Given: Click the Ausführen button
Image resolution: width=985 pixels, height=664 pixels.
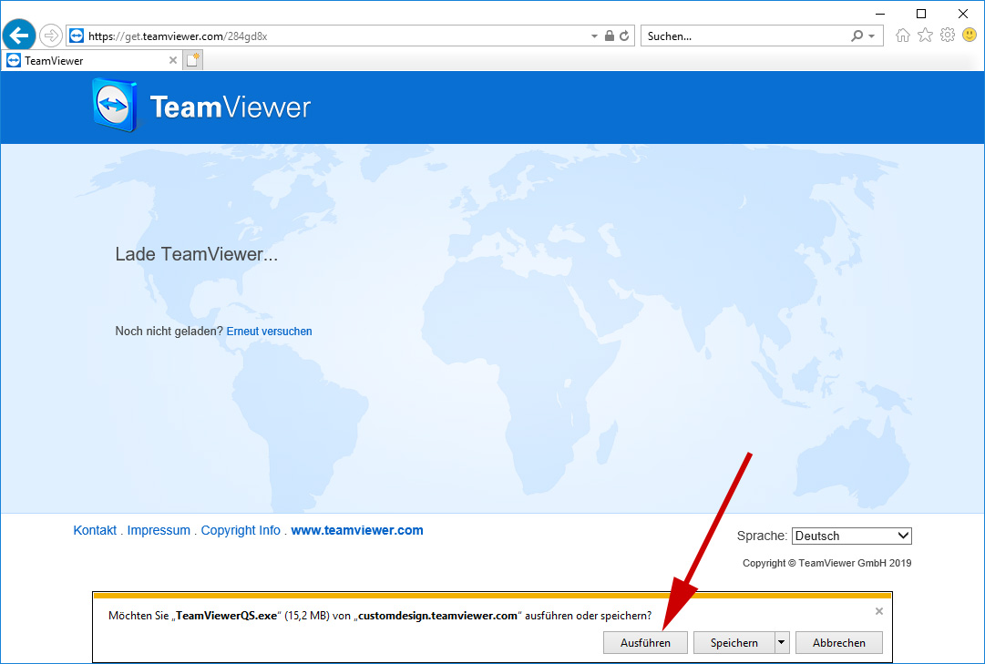Looking at the screenshot, I should point(645,643).
